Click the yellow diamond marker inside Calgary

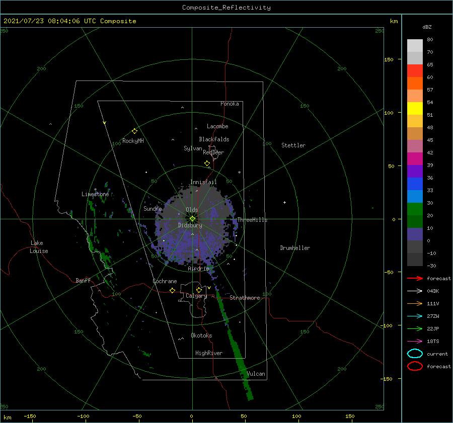tap(199, 290)
